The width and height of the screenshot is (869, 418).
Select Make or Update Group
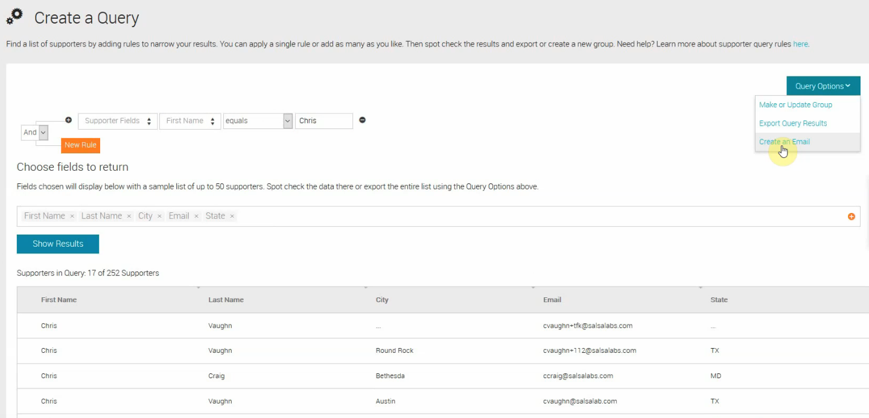pyautogui.click(x=795, y=105)
